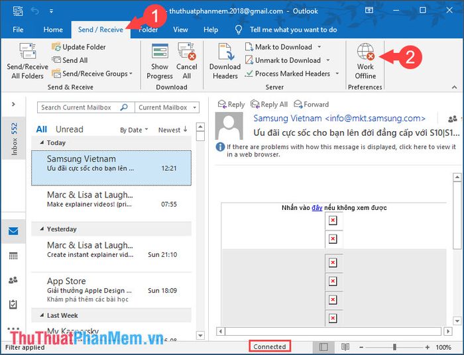Collapse the Today group

click(42, 142)
